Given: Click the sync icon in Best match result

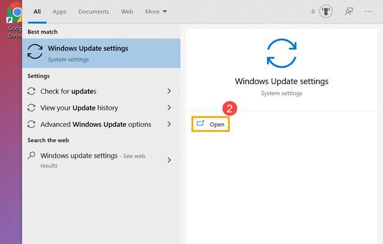Looking at the screenshot, I should coord(35,51).
